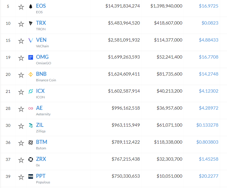Screen dimensions: 227x188
Task: Click the Populous logo icon
Action: 31,176
